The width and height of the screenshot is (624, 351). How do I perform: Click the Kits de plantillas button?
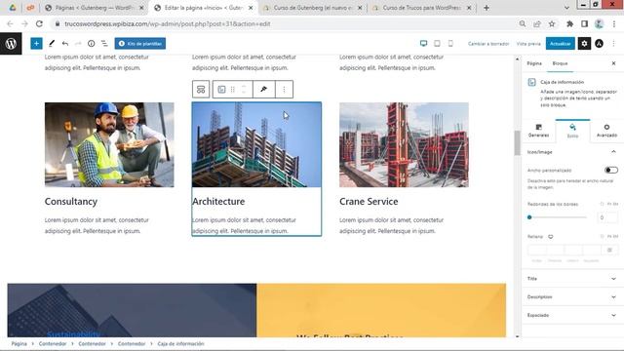pyautogui.click(x=140, y=43)
